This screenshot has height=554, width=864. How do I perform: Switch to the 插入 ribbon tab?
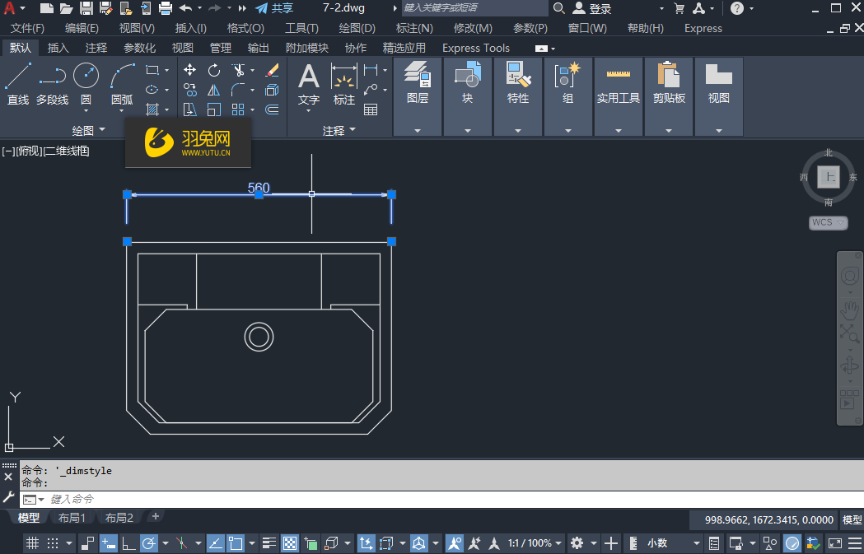(x=58, y=48)
